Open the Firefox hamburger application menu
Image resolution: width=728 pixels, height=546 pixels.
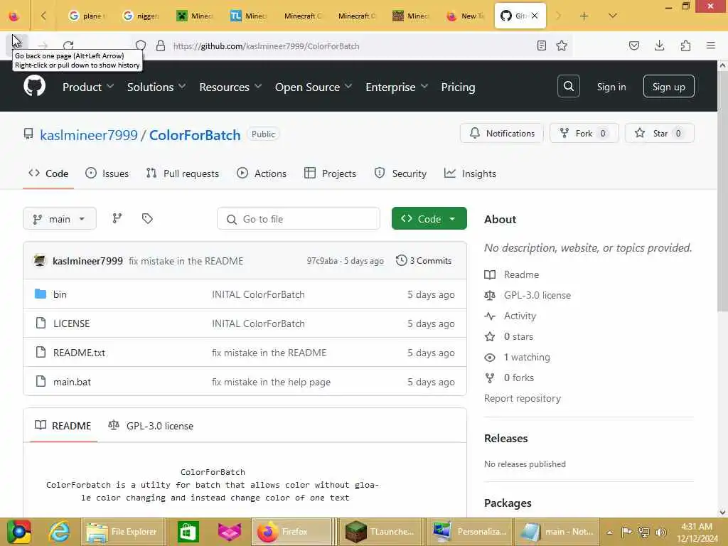tap(711, 45)
